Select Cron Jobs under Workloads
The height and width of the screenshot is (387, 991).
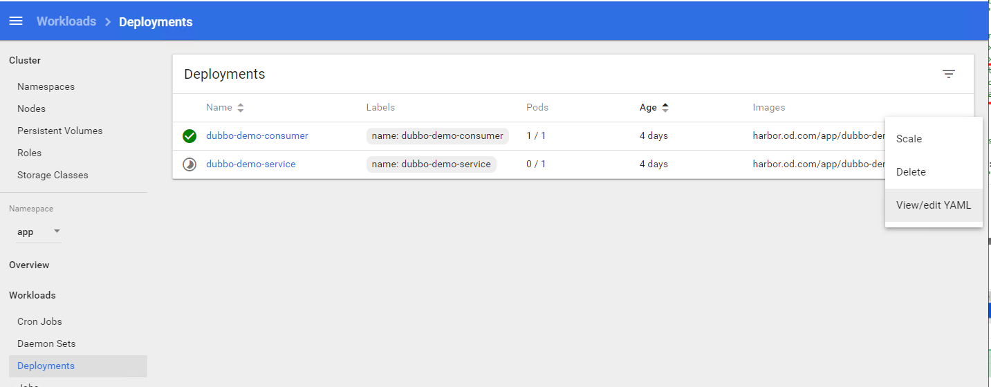[39, 322]
